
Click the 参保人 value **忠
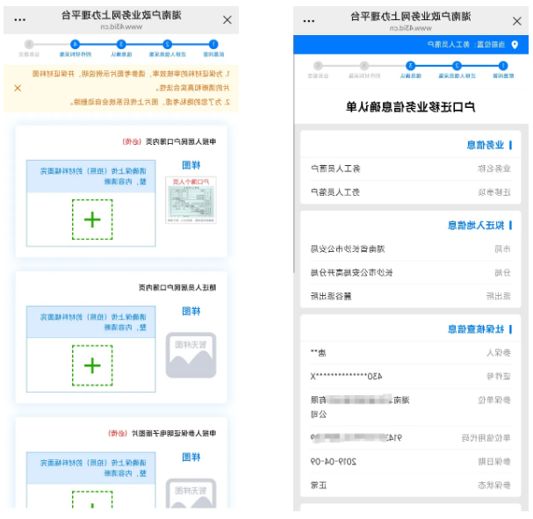tap(319, 353)
